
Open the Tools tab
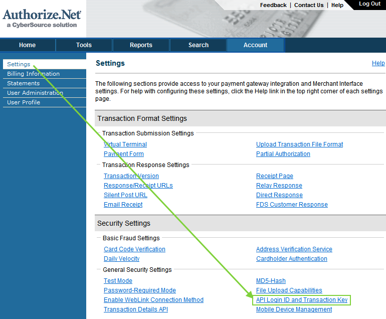click(x=84, y=45)
